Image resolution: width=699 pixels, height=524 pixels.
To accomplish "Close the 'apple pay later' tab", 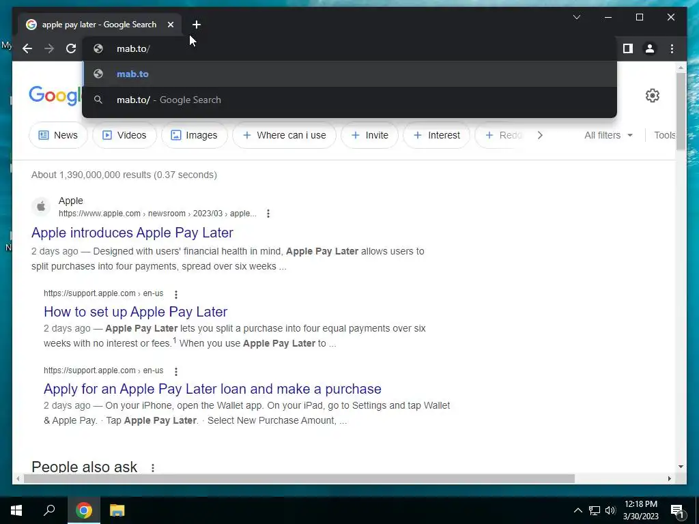I will tap(170, 25).
